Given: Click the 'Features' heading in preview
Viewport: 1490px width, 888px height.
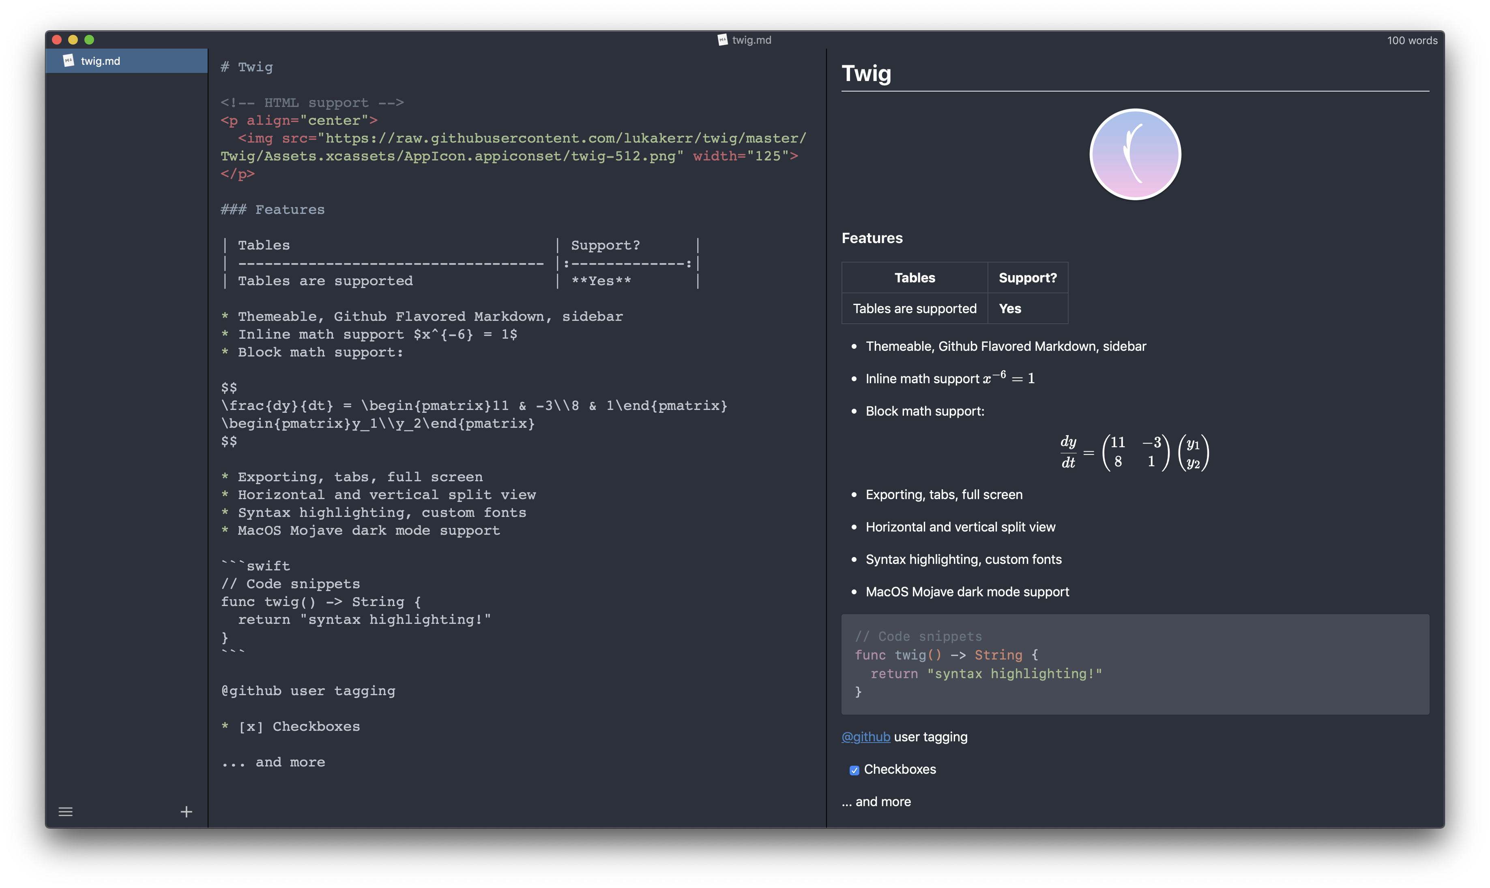Looking at the screenshot, I should [872, 238].
